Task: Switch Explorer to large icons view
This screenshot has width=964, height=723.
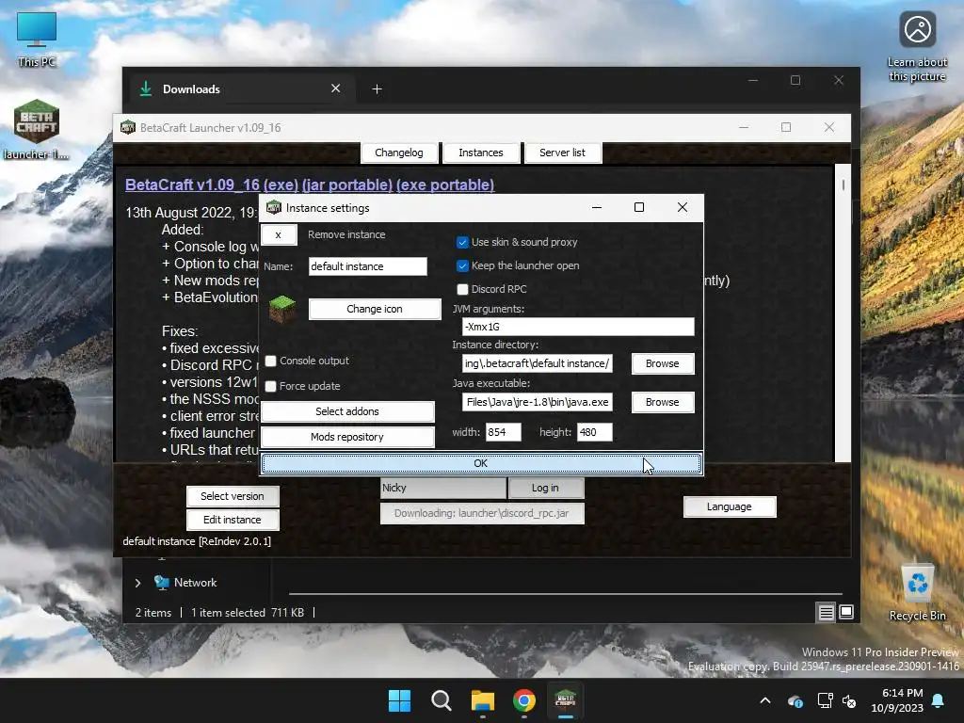Action: tap(846, 612)
